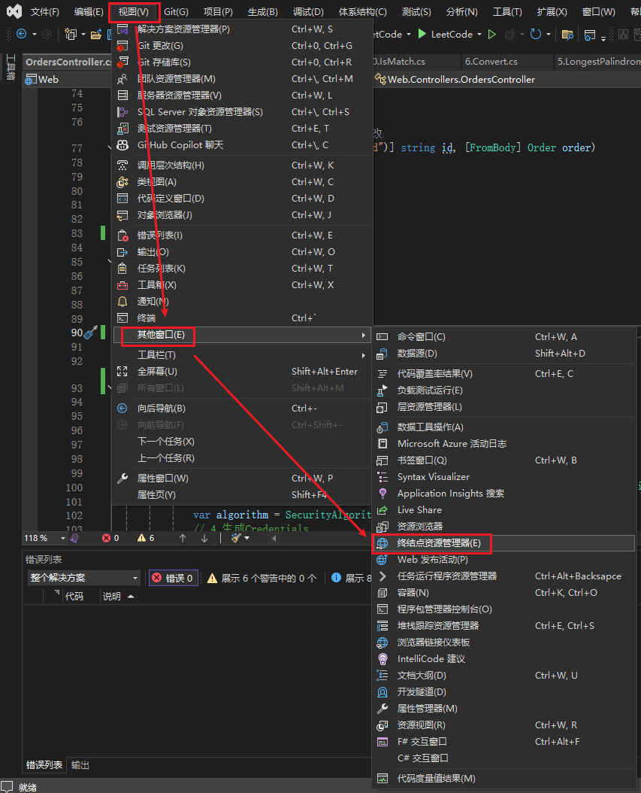Screen dimensions: 641x793
Task: Switch to OrdersController.cs tab
Action: pos(68,62)
